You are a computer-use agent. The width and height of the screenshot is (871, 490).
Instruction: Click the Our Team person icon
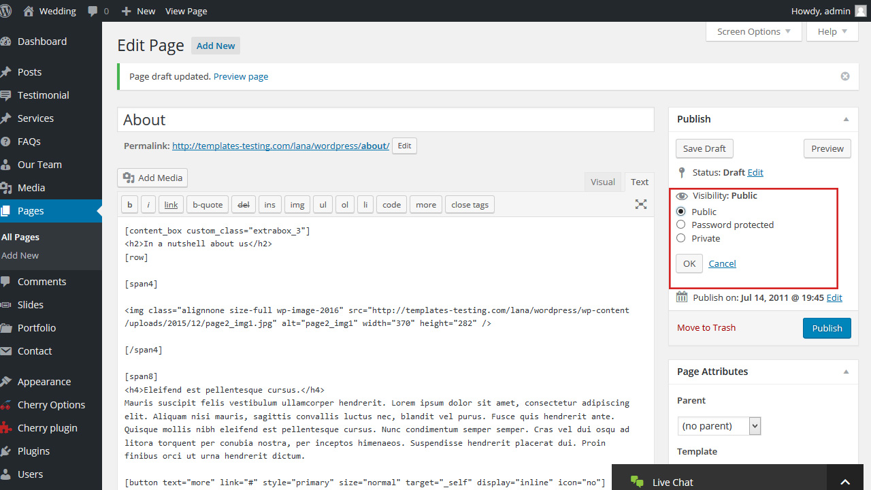point(6,165)
